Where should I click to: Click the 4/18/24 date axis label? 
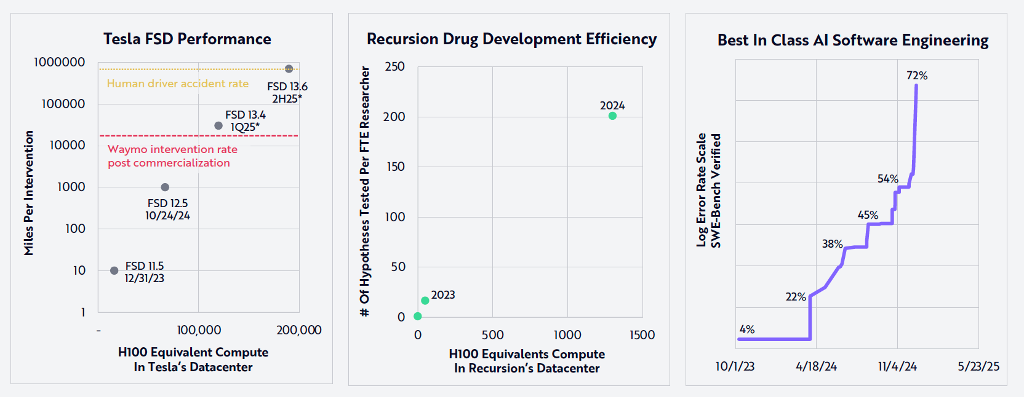point(816,366)
